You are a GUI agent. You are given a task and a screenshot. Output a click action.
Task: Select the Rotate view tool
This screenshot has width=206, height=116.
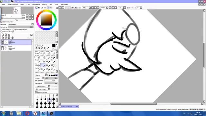(42, 48)
